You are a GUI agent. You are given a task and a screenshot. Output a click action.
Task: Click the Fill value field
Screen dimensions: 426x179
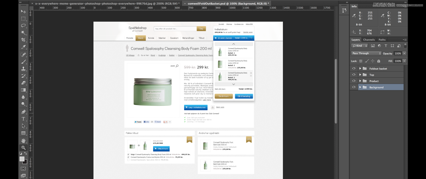point(398,61)
